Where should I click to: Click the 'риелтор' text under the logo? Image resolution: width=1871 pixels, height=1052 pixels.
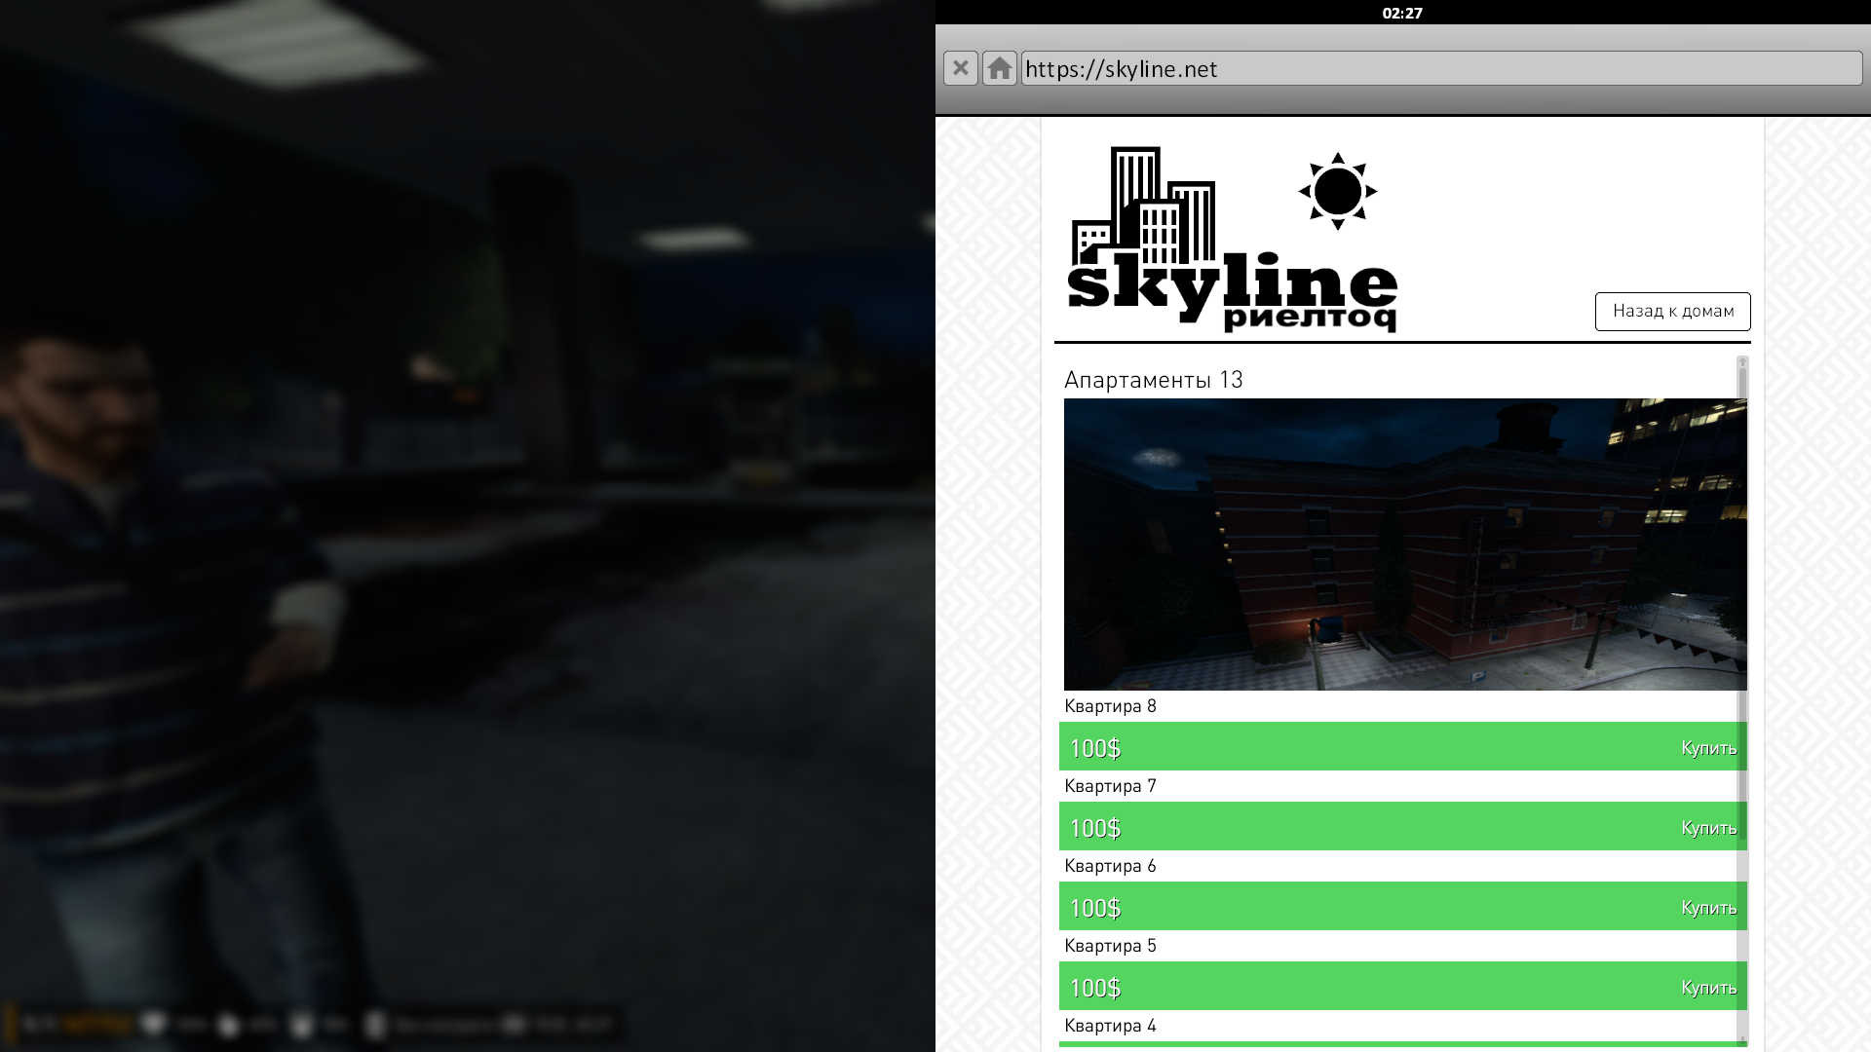[x=1309, y=318]
